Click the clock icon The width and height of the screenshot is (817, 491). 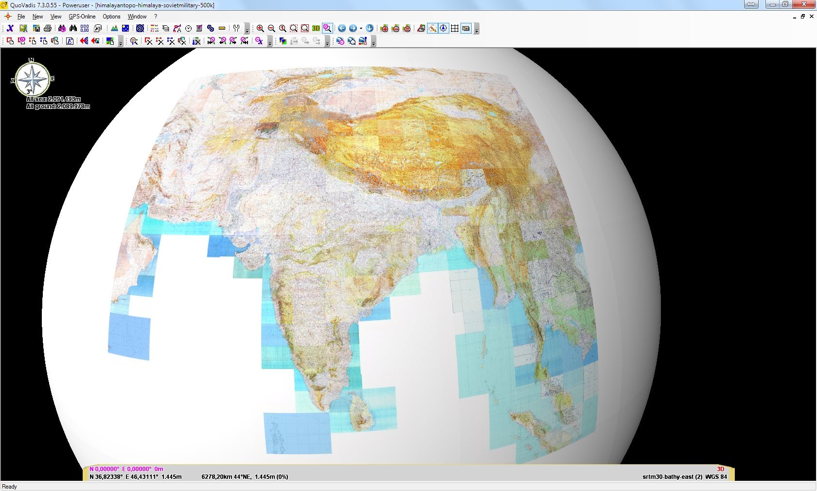pyautogui.click(x=188, y=28)
